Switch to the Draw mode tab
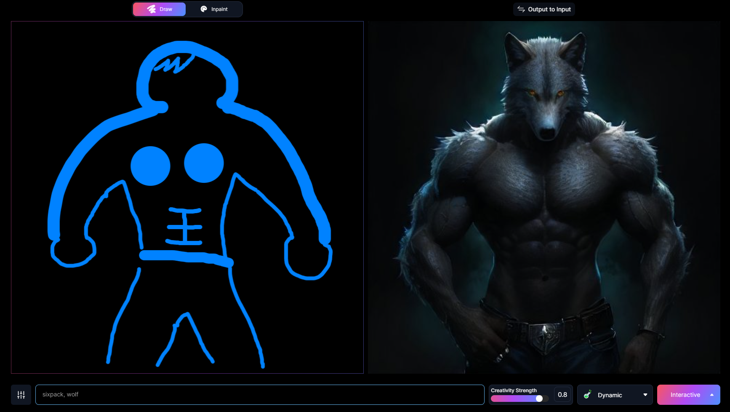Image resolution: width=730 pixels, height=412 pixels. coord(159,9)
